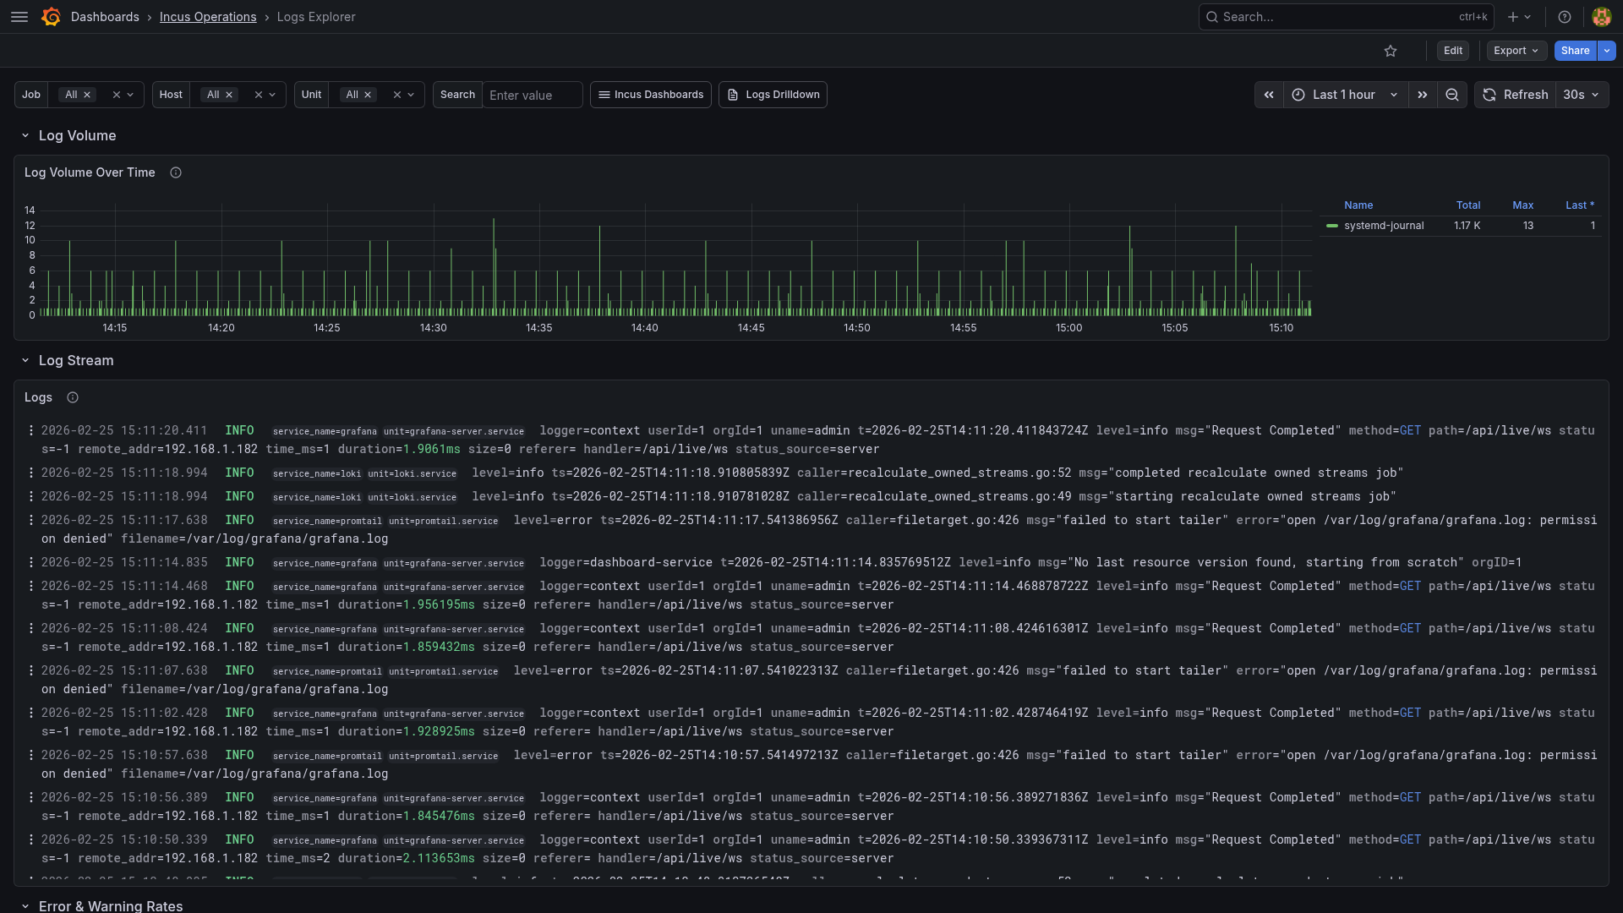Sort legend by Total column
The width and height of the screenshot is (1623, 913).
click(1468, 205)
